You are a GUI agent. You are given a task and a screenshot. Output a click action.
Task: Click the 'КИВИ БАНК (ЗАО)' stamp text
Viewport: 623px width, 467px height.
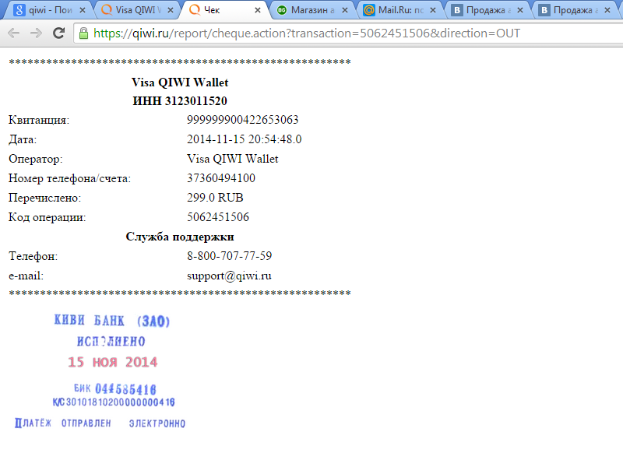pos(112,321)
